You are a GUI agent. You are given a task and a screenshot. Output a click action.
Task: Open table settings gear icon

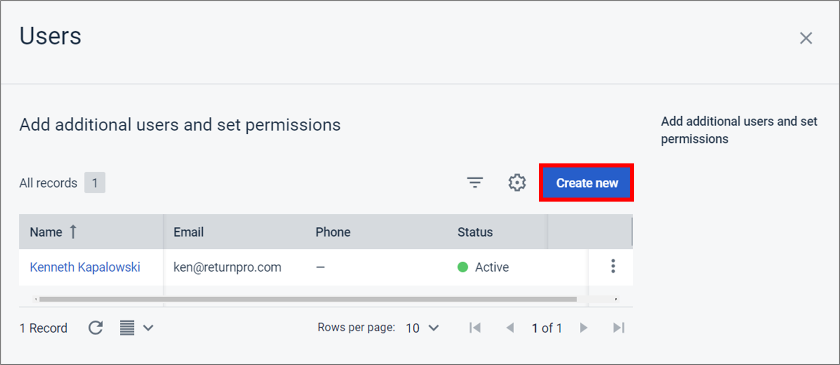517,183
